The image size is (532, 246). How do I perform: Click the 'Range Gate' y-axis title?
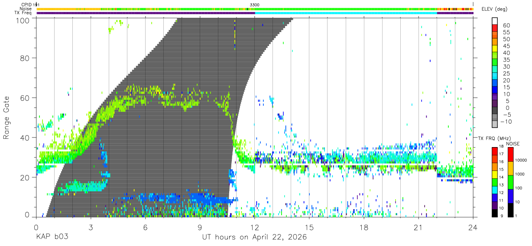tap(6, 117)
